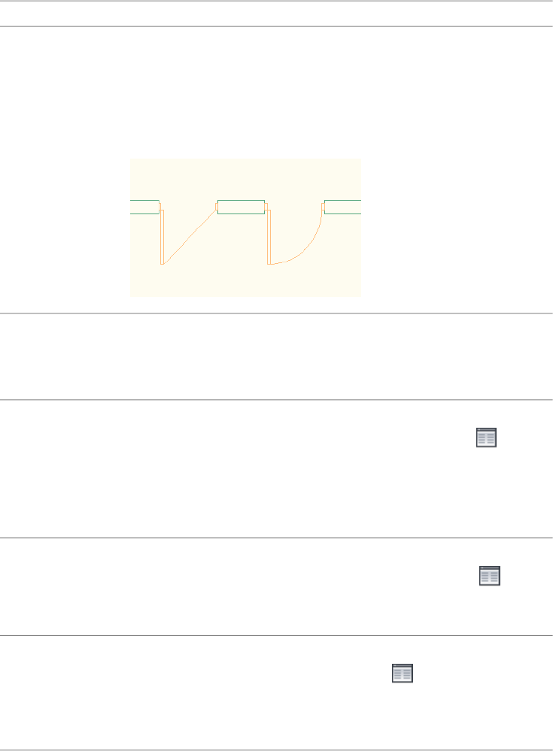
Task: Select the rightmost green wall segment
Action: pos(343,207)
